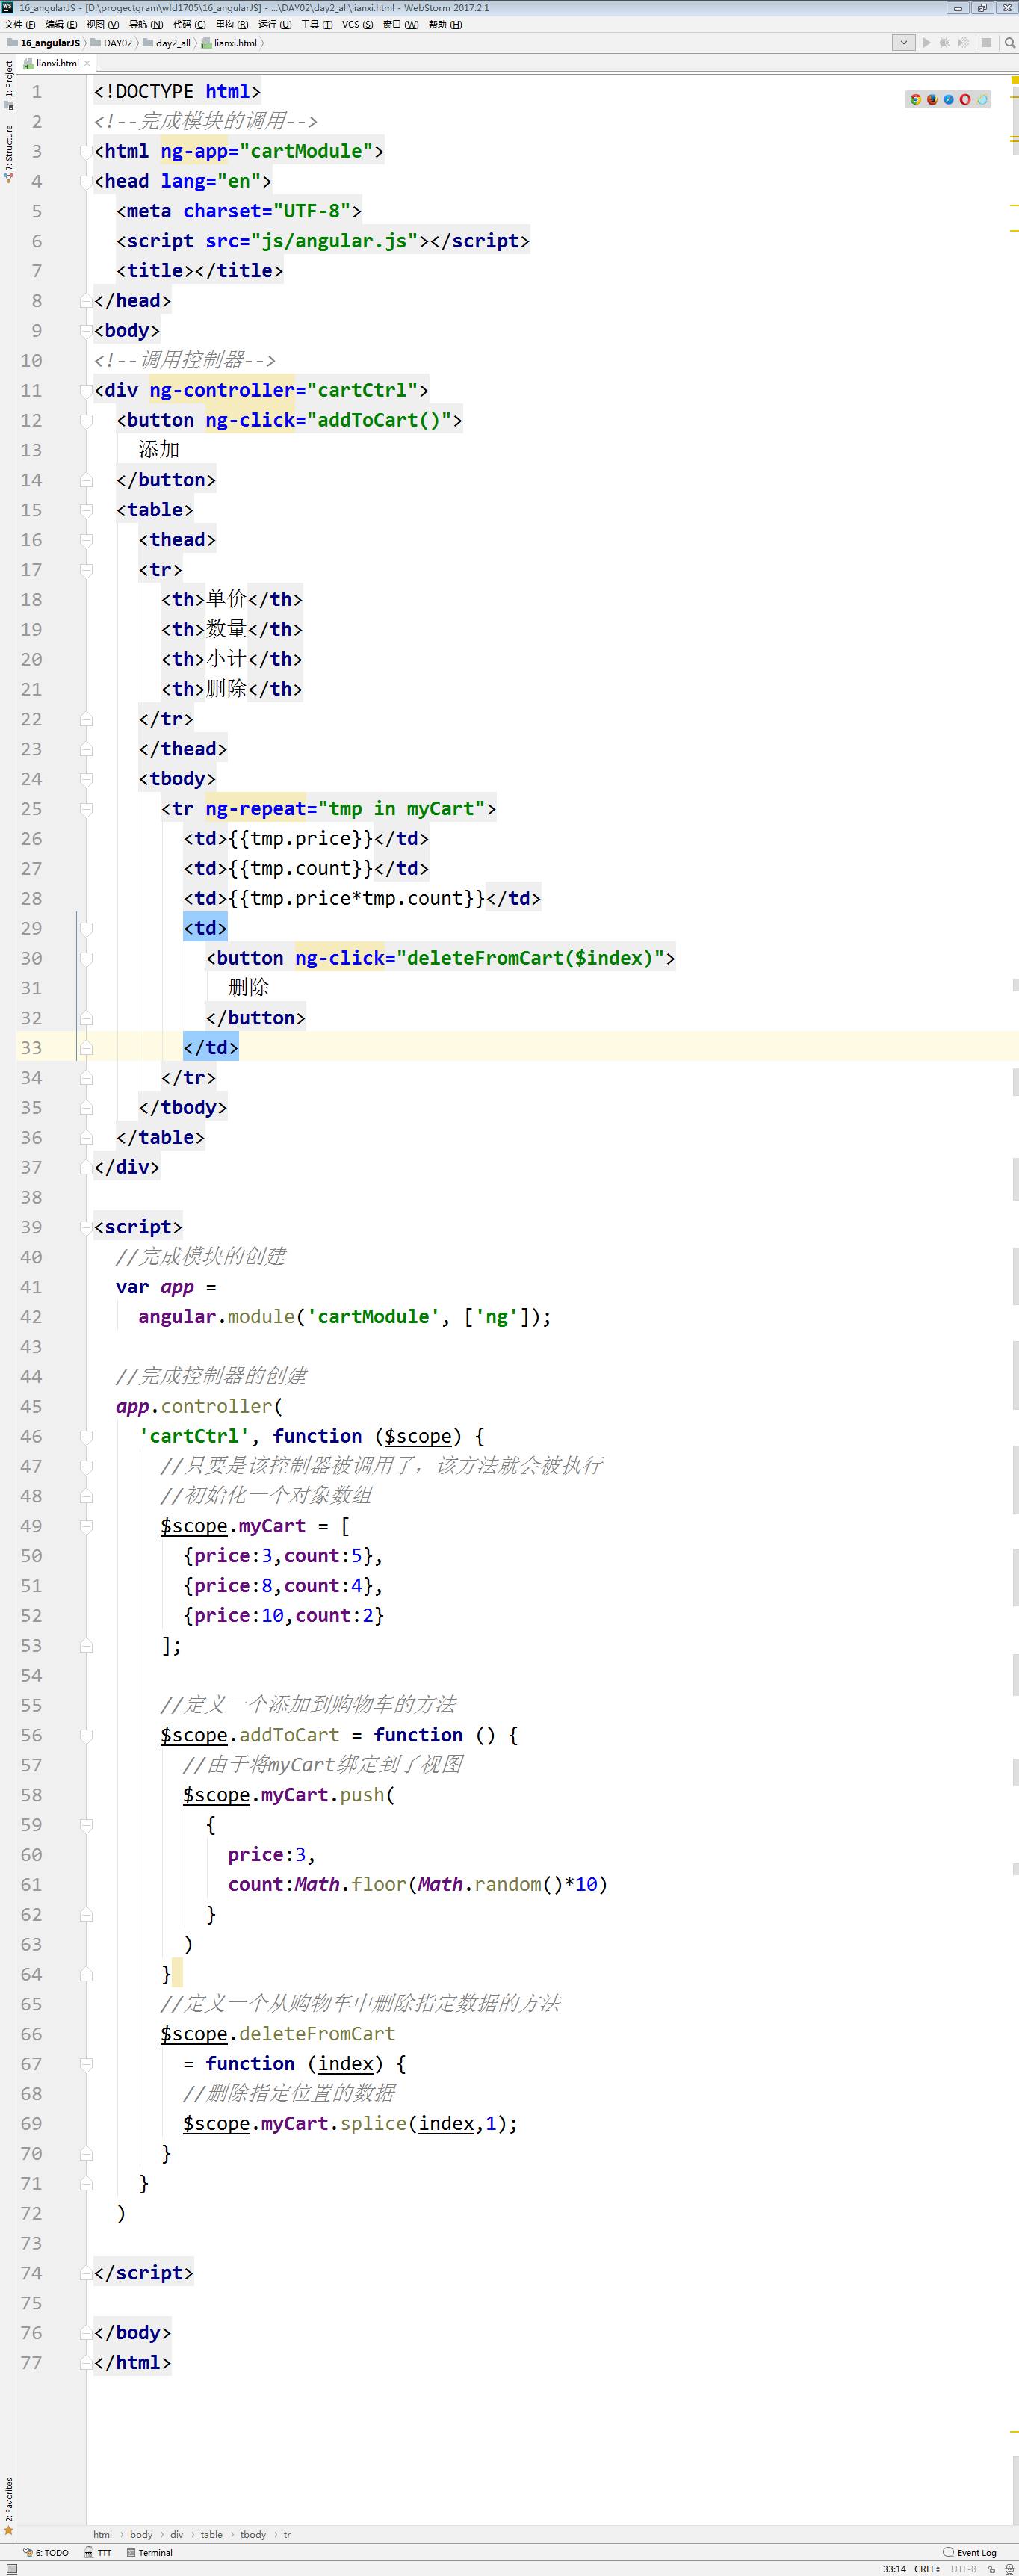Open the 代码 (C) menu
The image size is (1019, 2576).
(189, 25)
